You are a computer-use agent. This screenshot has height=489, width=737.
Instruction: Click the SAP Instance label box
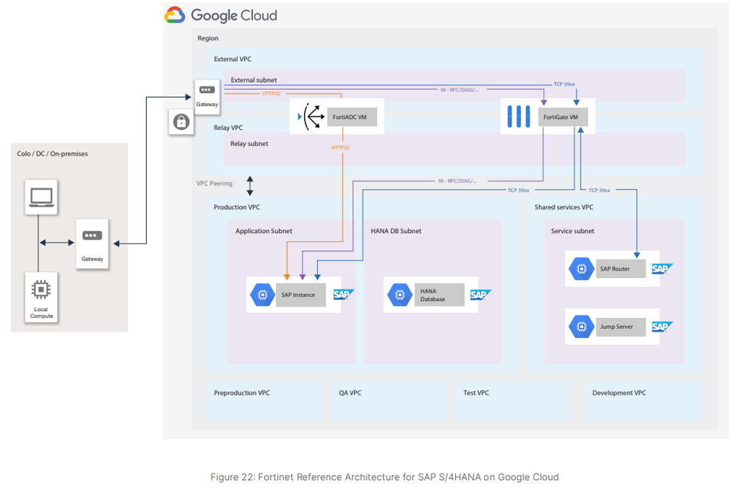pos(301,294)
